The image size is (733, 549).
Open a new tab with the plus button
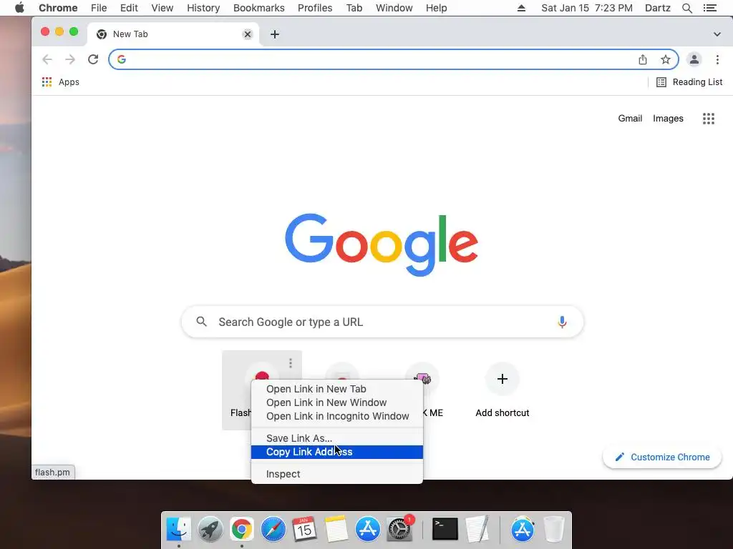coord(275,34)
